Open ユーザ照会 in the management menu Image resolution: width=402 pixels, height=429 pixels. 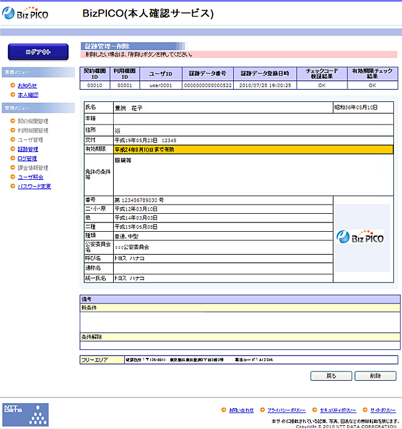(30, 177)
